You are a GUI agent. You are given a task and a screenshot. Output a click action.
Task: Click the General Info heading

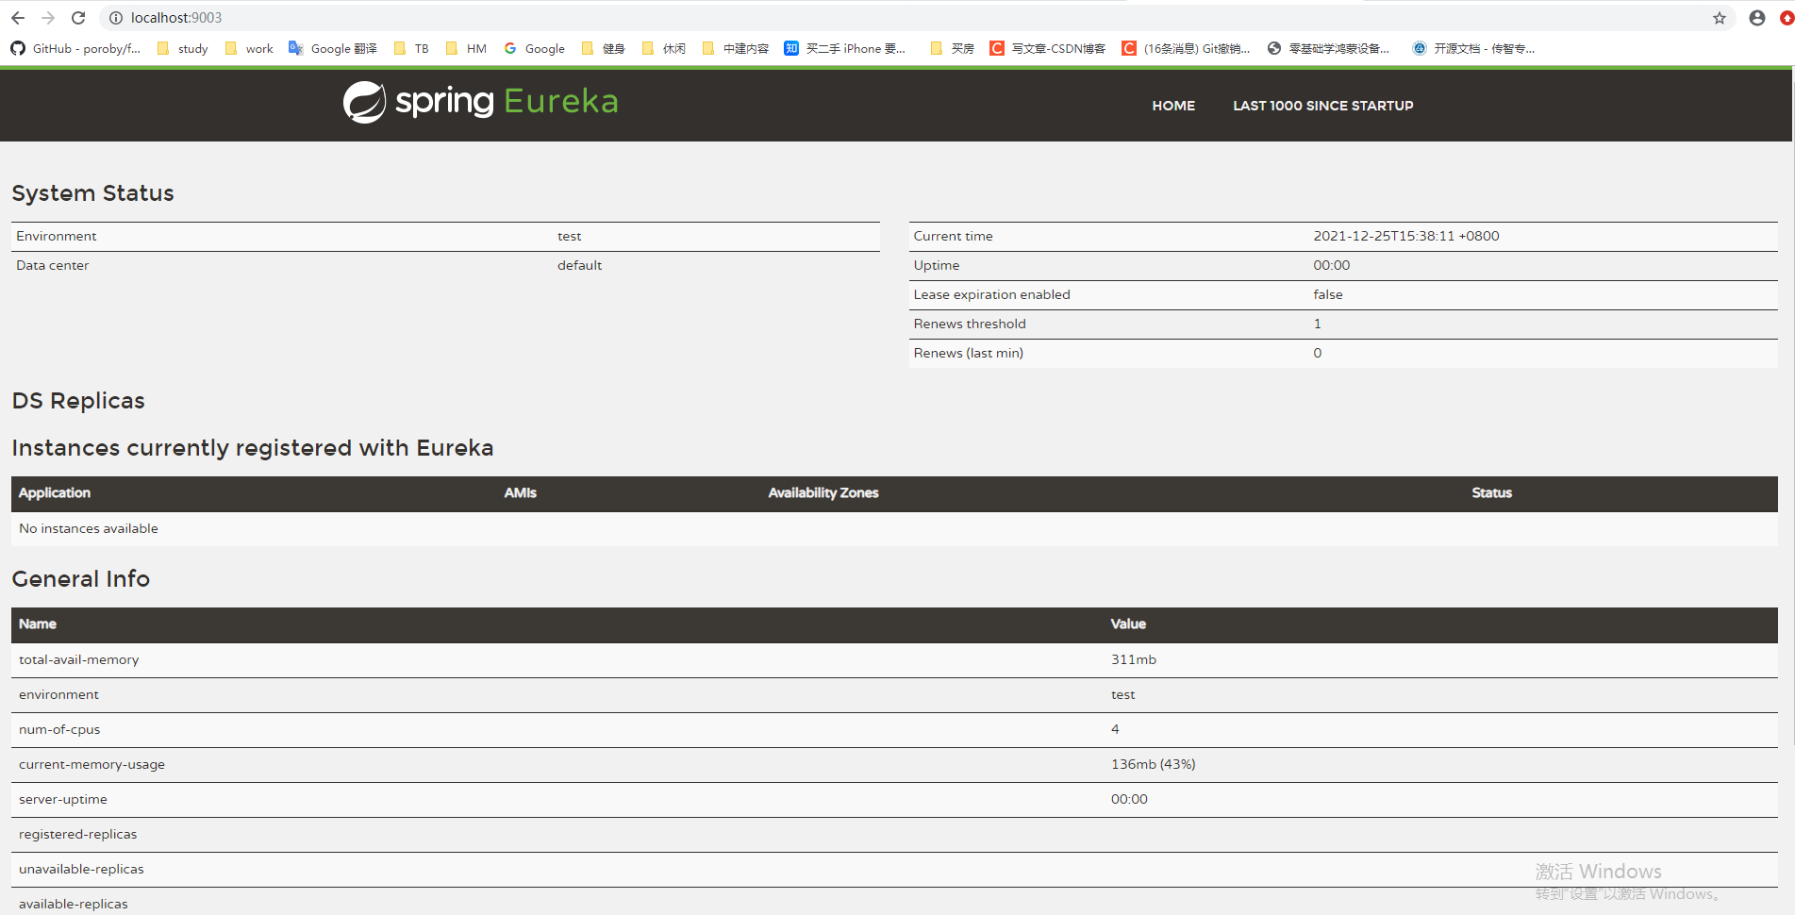[x=80, y=578]
